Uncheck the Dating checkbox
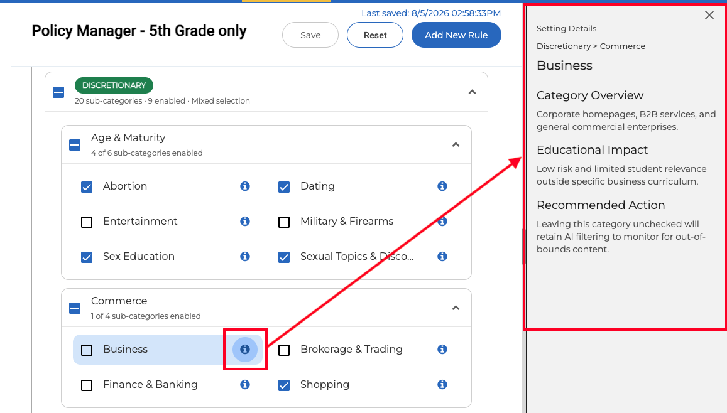 pyautogui.click(x=284, y=186)
